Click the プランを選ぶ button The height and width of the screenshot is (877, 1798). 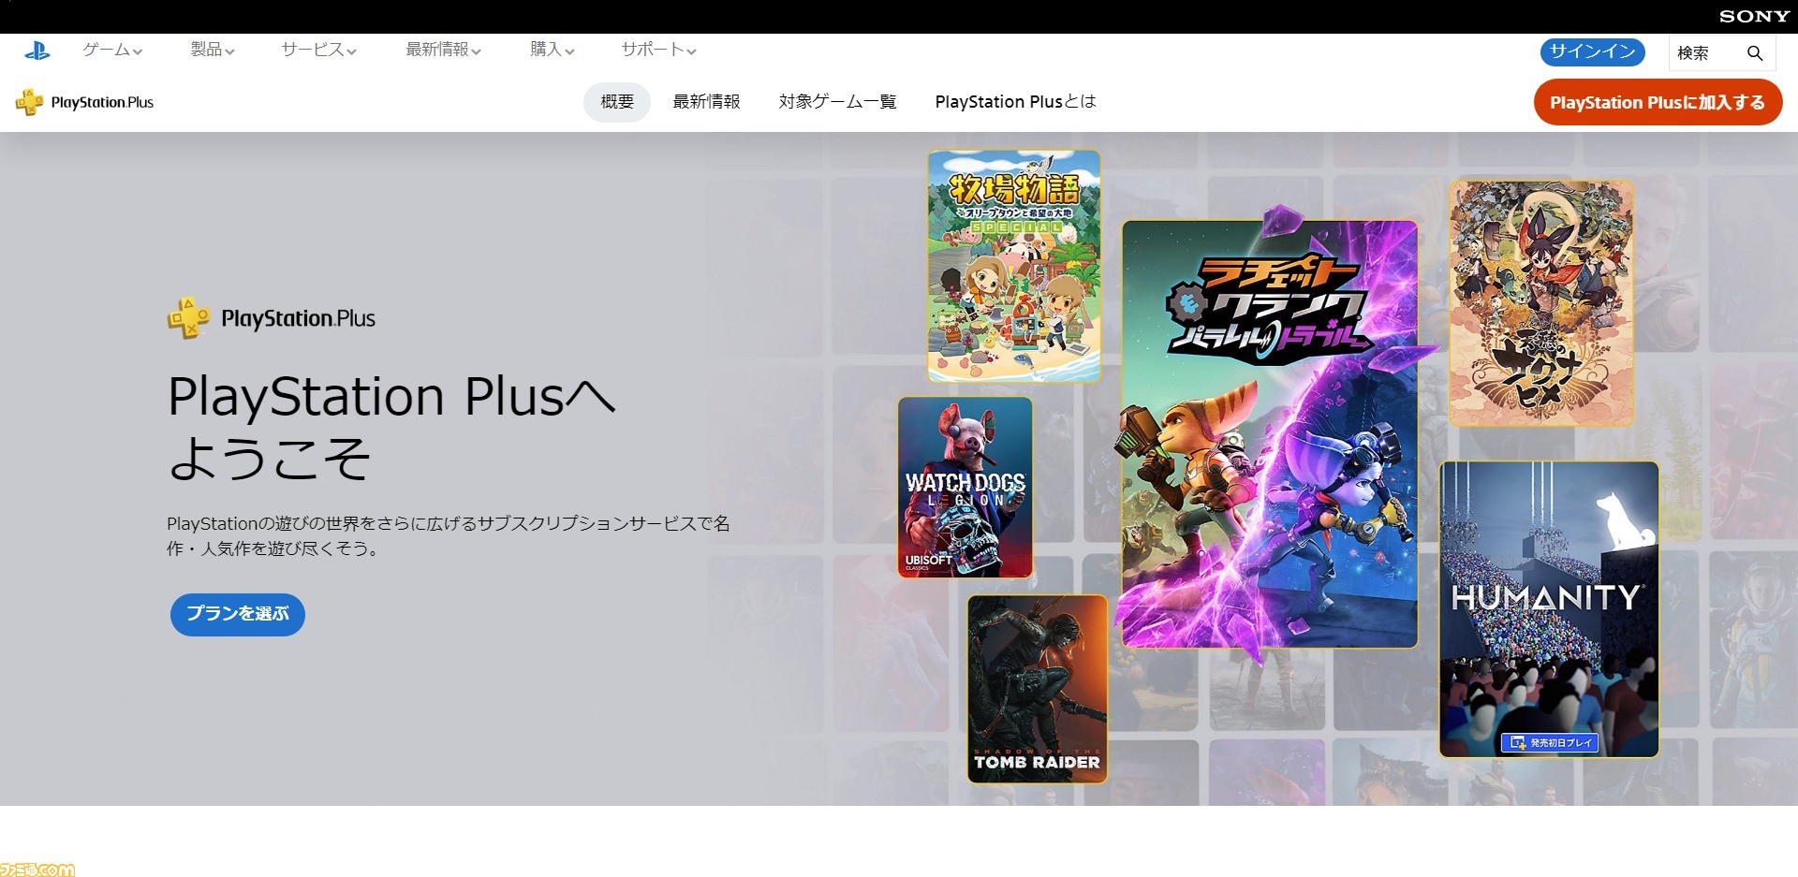pos(238,614)
